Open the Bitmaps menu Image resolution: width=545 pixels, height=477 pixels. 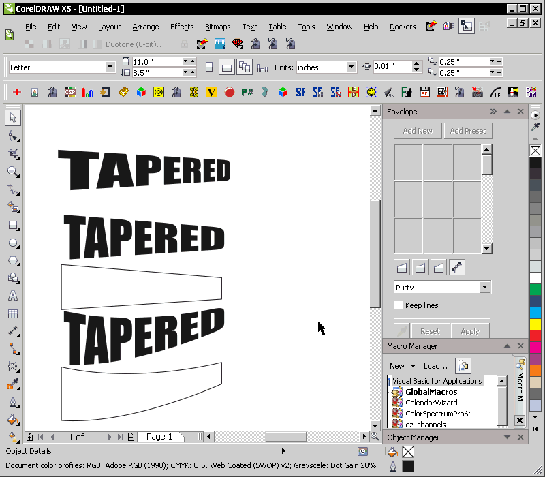(217, 27)
